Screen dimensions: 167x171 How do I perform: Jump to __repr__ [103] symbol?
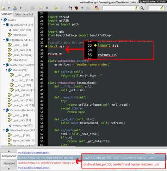point(24,80)
